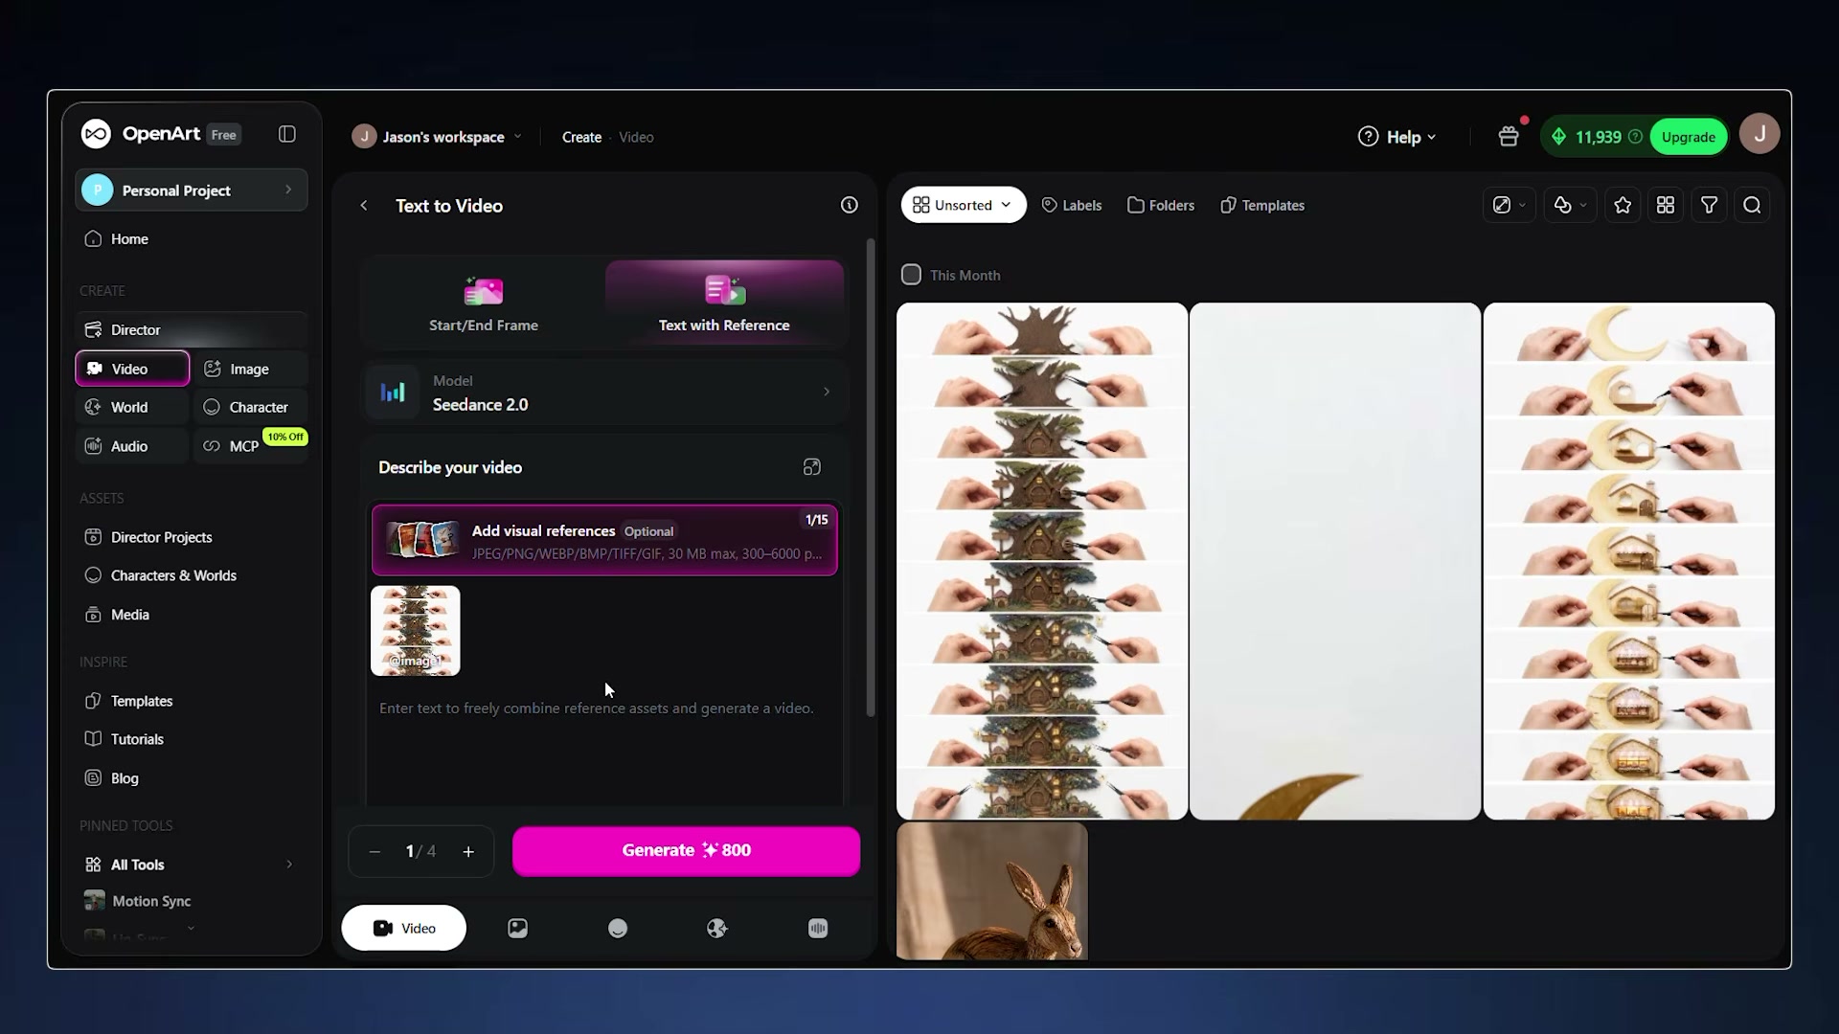Switch to audio creation bottom tab

click(x=818, y=928)
